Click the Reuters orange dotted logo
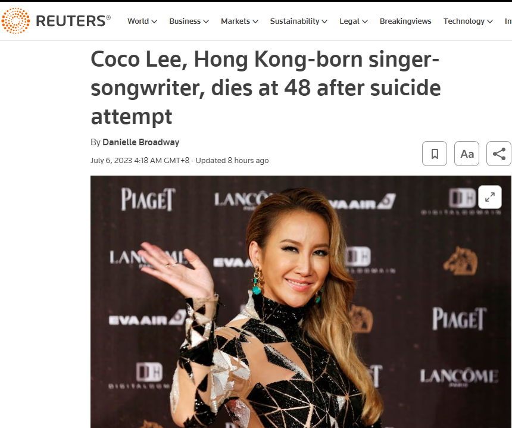Viewport: 512px width, 428px height. 15,21
